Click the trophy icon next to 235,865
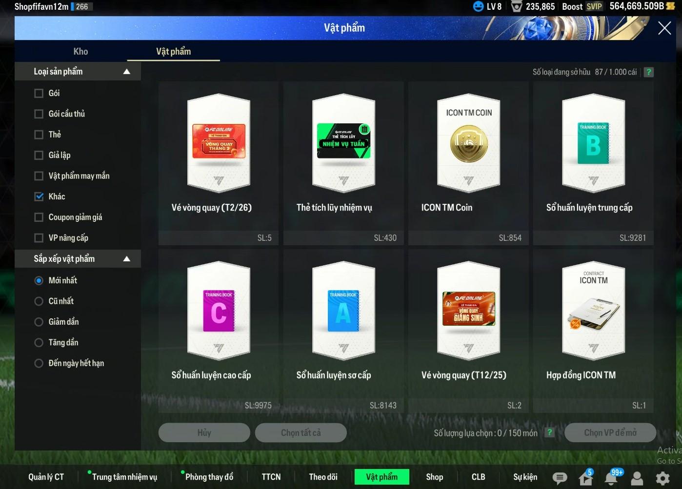The width and height of the screenshot is (682, 489). (x=516, y=6)
